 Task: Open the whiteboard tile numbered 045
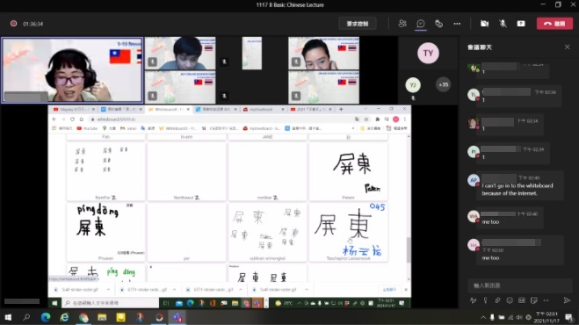(348, 232)
